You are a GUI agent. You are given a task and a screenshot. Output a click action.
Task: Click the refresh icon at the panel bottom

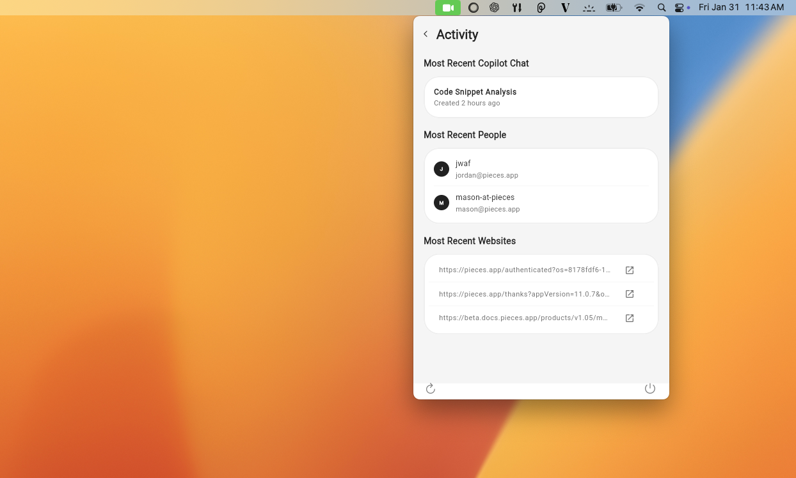[x=431, y=389]
